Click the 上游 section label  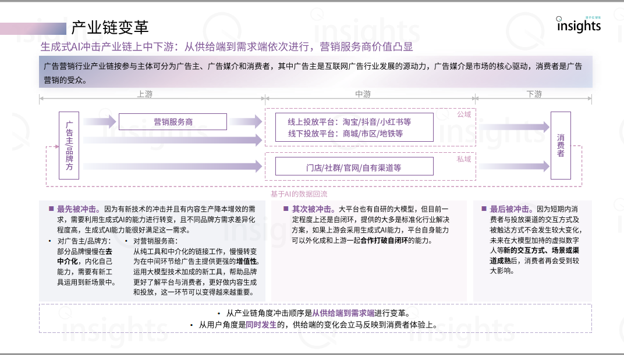tap(145, 94)
